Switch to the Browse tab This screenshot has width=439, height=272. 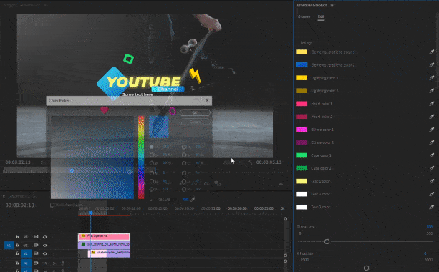(x=304, y=16)
